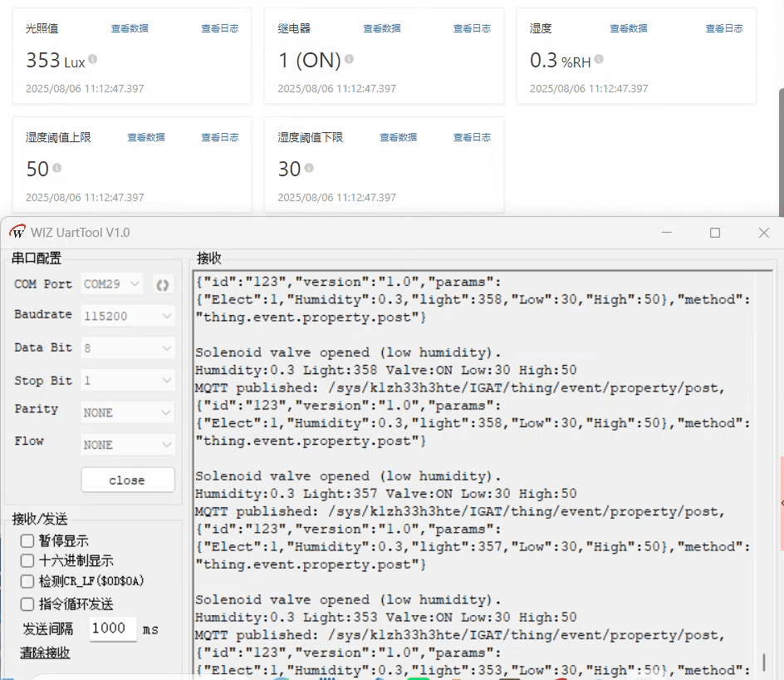The image size is (784, 680).
Task: Open 查看数据 for 湿度阈值上限 card
Action: point(146,137)
